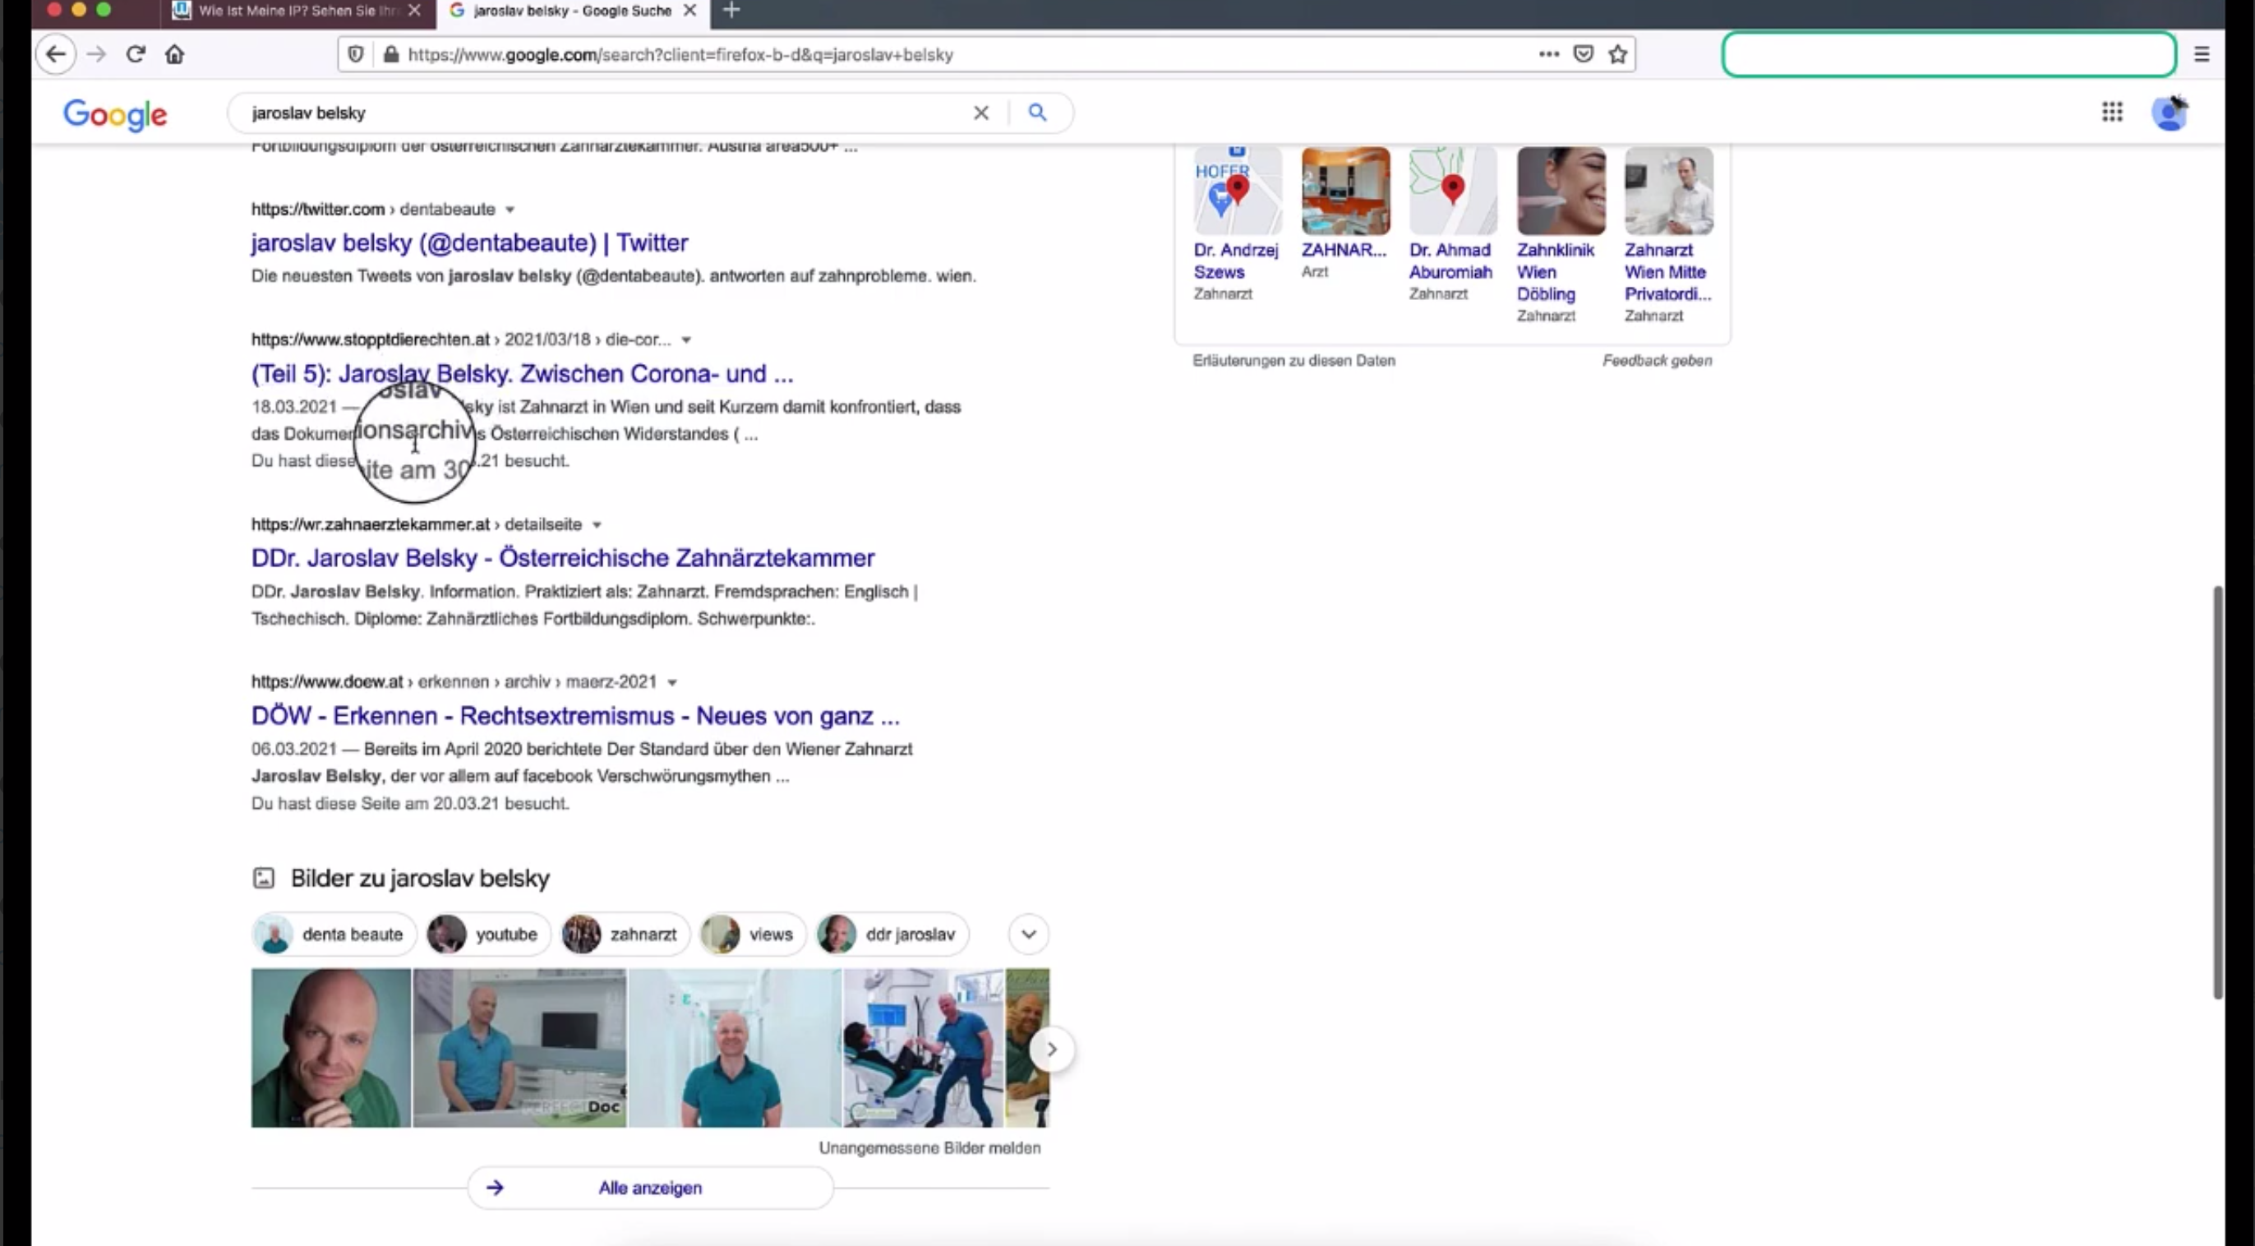This screenshot has width=2255, height=1246.
Task: Click 'Alle anzeigen' images button
Action: [650, 1188]
